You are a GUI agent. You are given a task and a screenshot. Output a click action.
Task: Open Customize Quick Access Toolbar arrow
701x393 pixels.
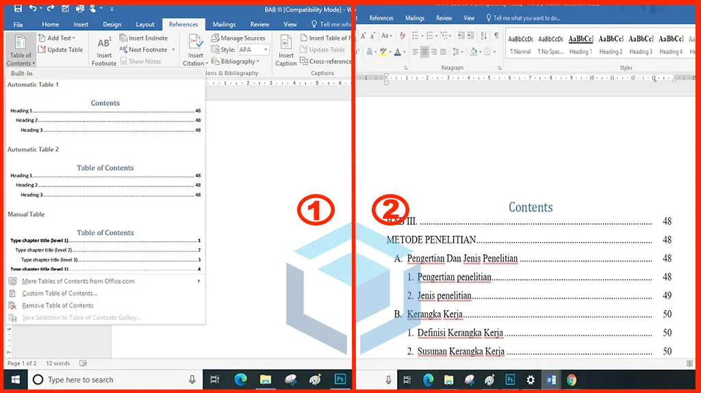tap(112, 9)
